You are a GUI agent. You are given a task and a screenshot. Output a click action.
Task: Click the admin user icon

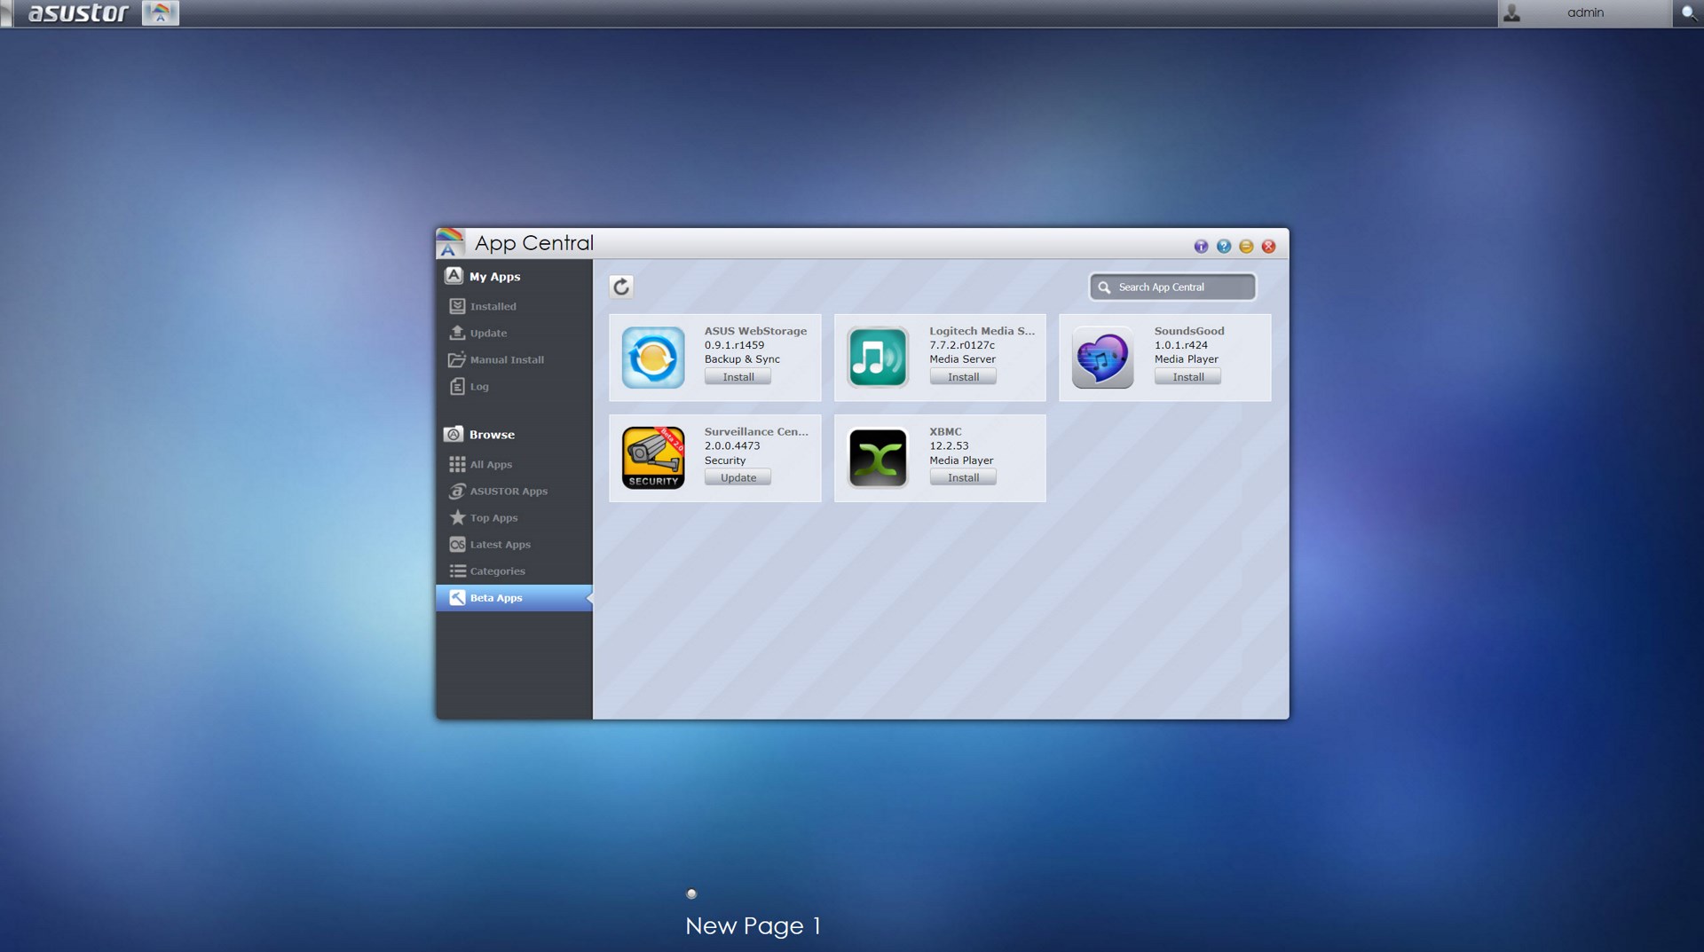(x=1512, y=13)
